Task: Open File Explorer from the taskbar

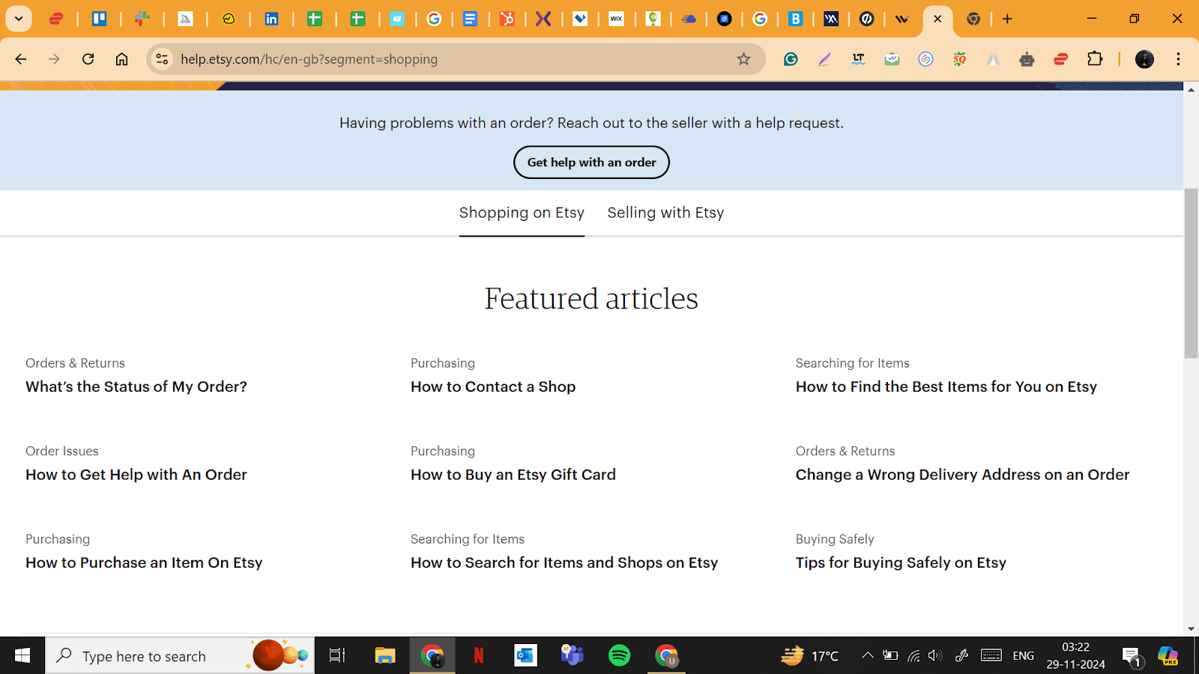Action: [384, 656]
